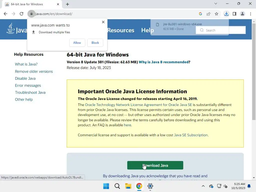Screen dimensions: 256x192
Task: Open the notification bell icon
Action: tap(249, 186)
